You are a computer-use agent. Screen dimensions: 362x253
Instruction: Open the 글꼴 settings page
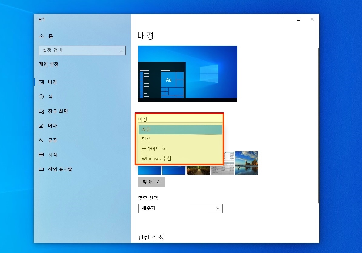click(x=82, y=140)
